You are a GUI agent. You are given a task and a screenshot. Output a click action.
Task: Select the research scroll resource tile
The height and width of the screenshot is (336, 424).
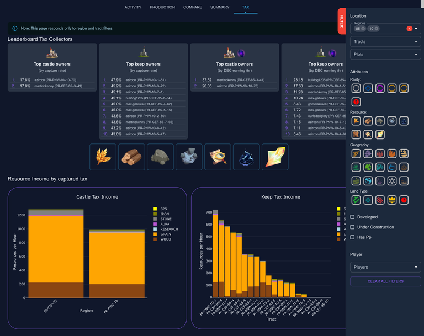coord(218,157)
